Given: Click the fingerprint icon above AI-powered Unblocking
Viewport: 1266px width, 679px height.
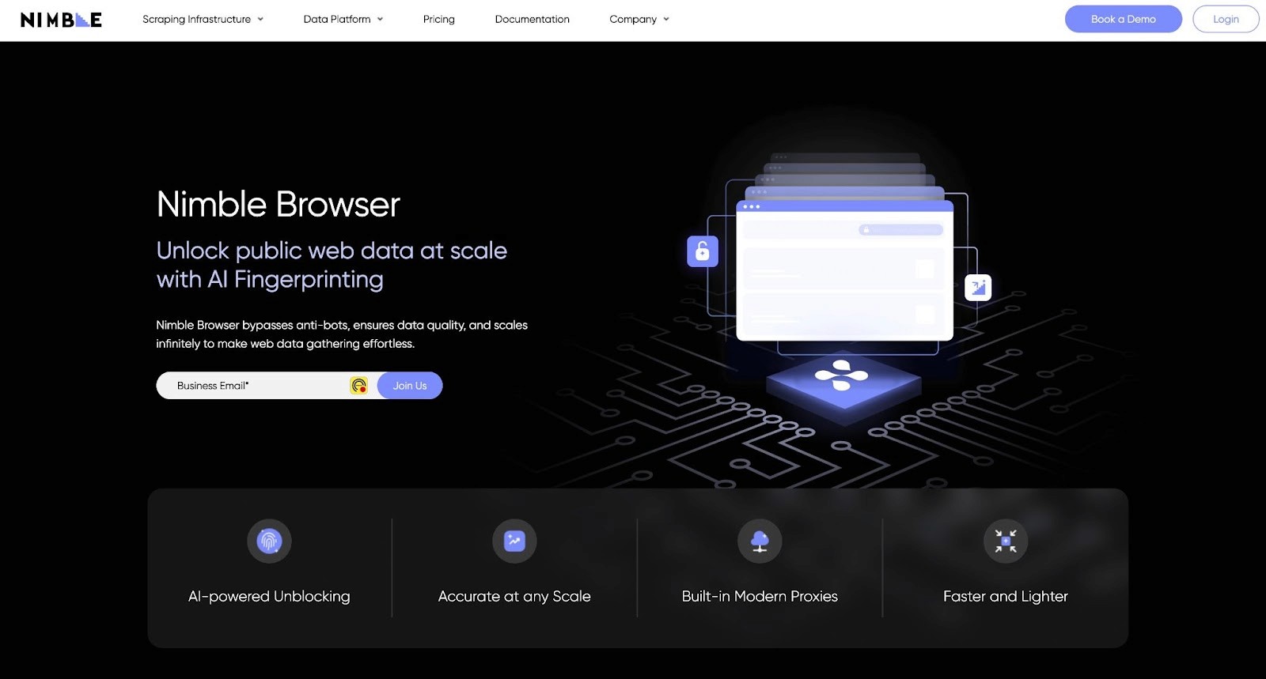Looking at the screenshot, I should pyautogui.click(x=269, y=541).
